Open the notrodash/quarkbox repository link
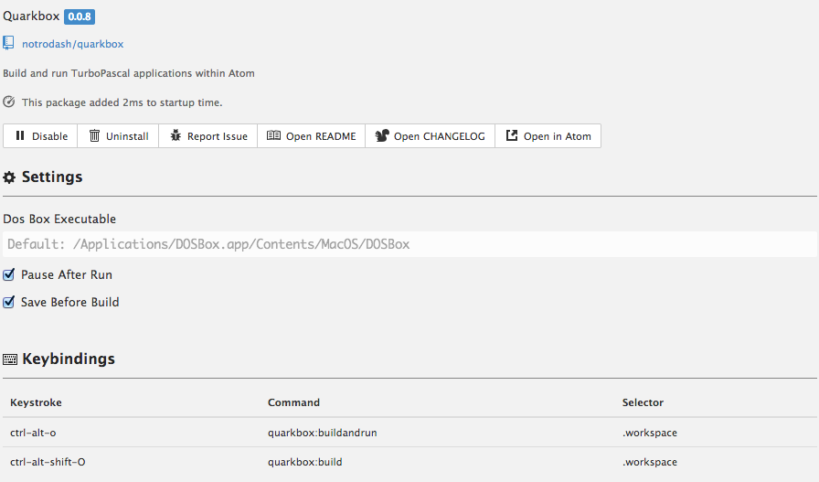Viewport: 819px width, 482px height. click(x=72, y=44)
